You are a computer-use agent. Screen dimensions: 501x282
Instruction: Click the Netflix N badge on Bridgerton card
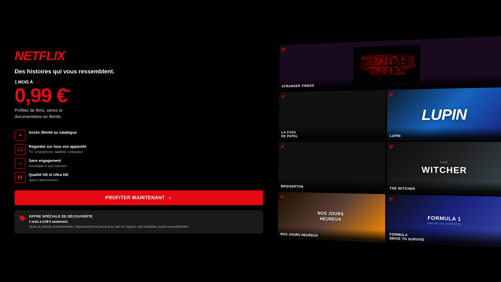point(282,146)
